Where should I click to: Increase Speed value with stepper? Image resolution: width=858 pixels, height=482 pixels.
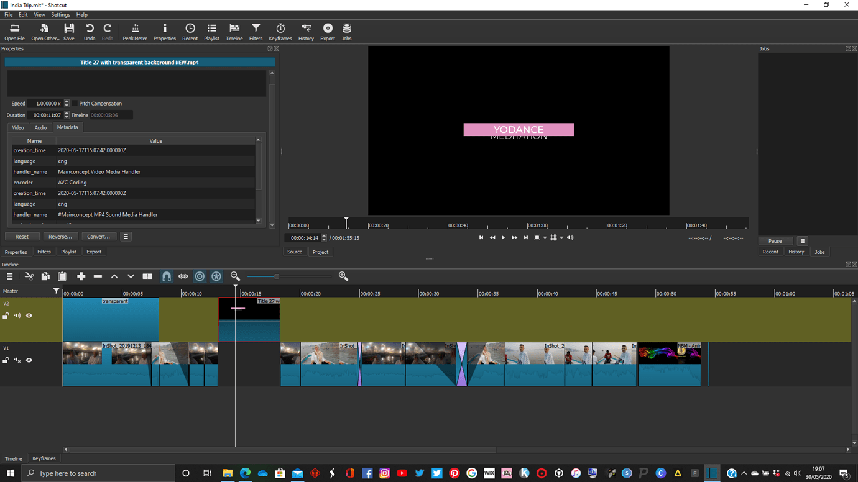(x=67, y=102)
